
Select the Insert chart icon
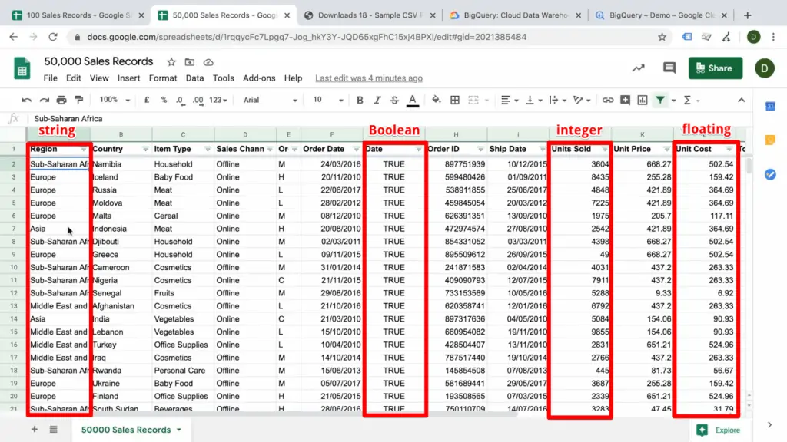coord(642,100)
